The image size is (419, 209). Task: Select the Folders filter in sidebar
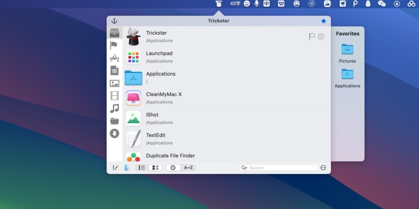click(x=115, y=121)
